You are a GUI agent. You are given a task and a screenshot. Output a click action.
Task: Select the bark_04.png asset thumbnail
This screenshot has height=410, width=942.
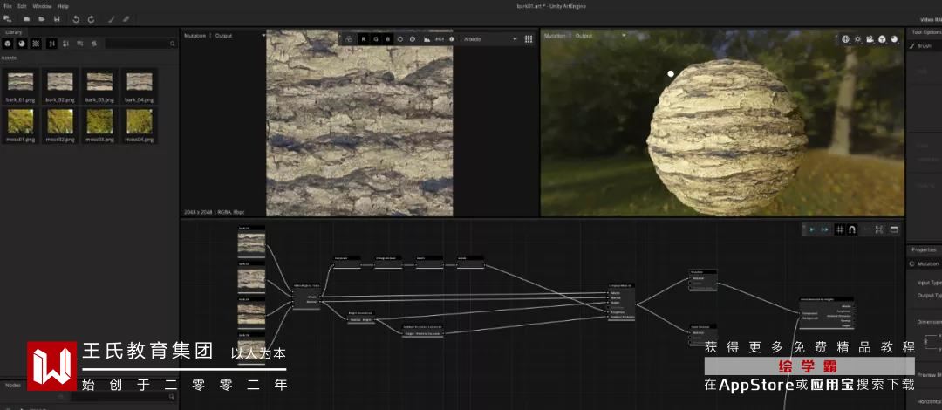click(140, 82)
